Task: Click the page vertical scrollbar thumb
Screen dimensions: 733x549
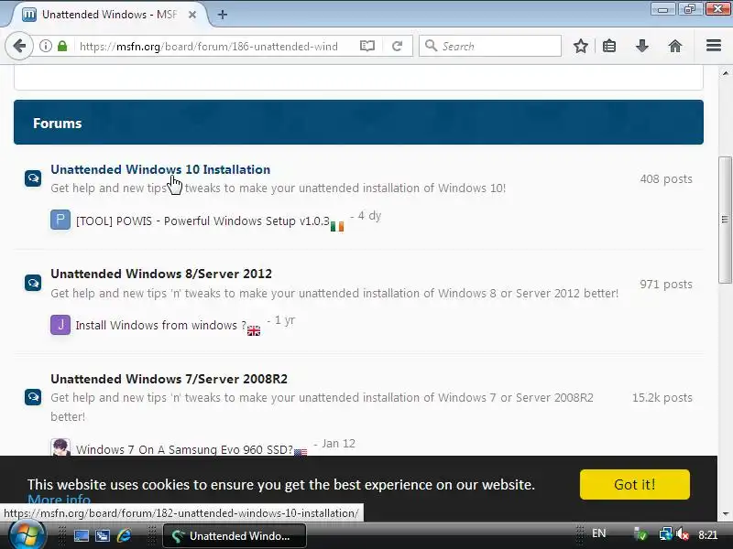Action: pyautogui.click(x=725, y=220)
